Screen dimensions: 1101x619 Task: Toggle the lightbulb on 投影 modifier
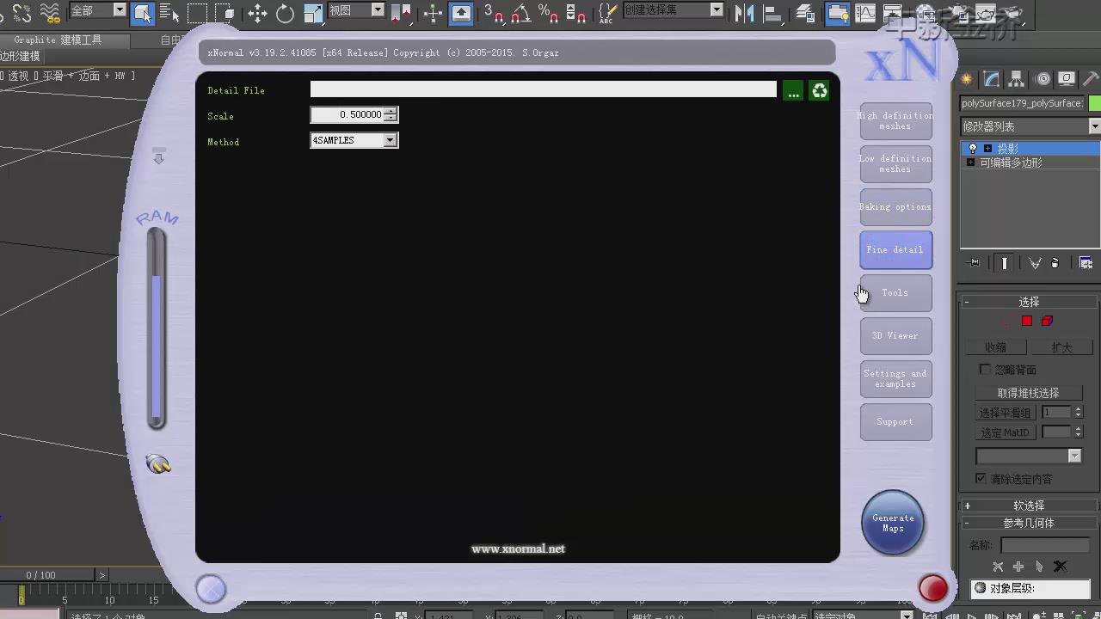point(973,149)
